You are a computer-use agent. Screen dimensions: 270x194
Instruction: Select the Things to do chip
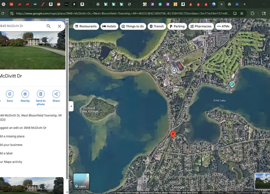[133, 26]
